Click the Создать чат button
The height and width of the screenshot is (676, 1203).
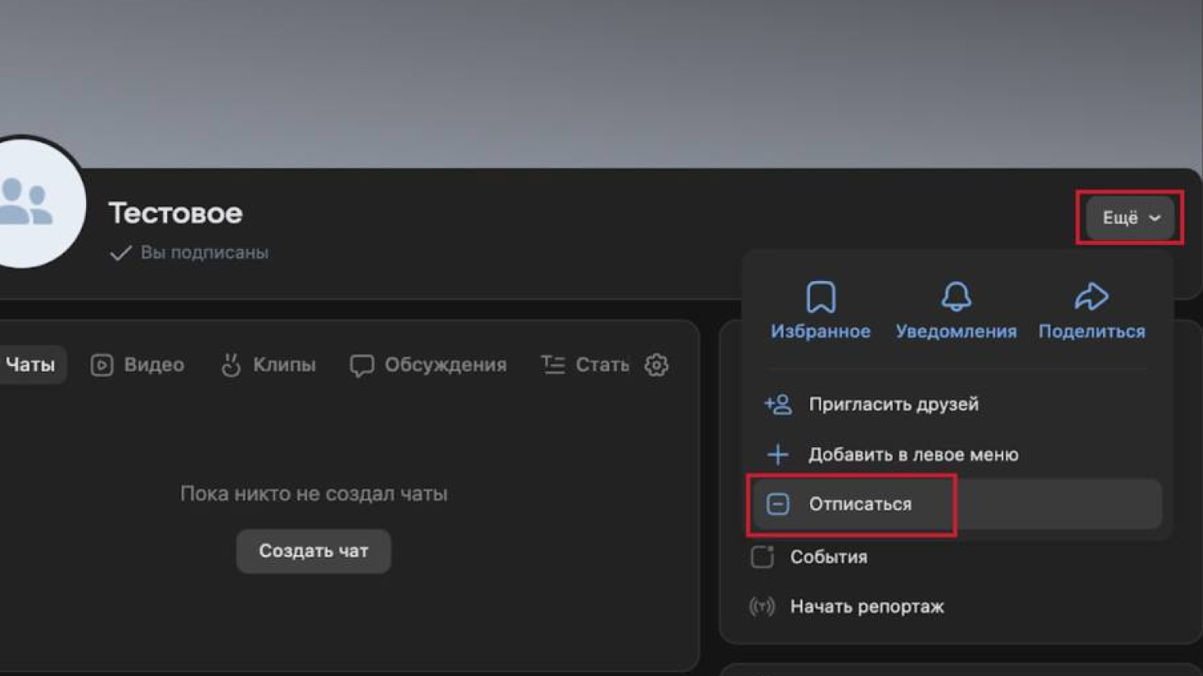pos(313,551)
